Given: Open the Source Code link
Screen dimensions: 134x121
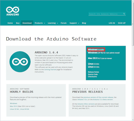Looking at the screenshot, I should pyautogui.click(x=93, y=74).
